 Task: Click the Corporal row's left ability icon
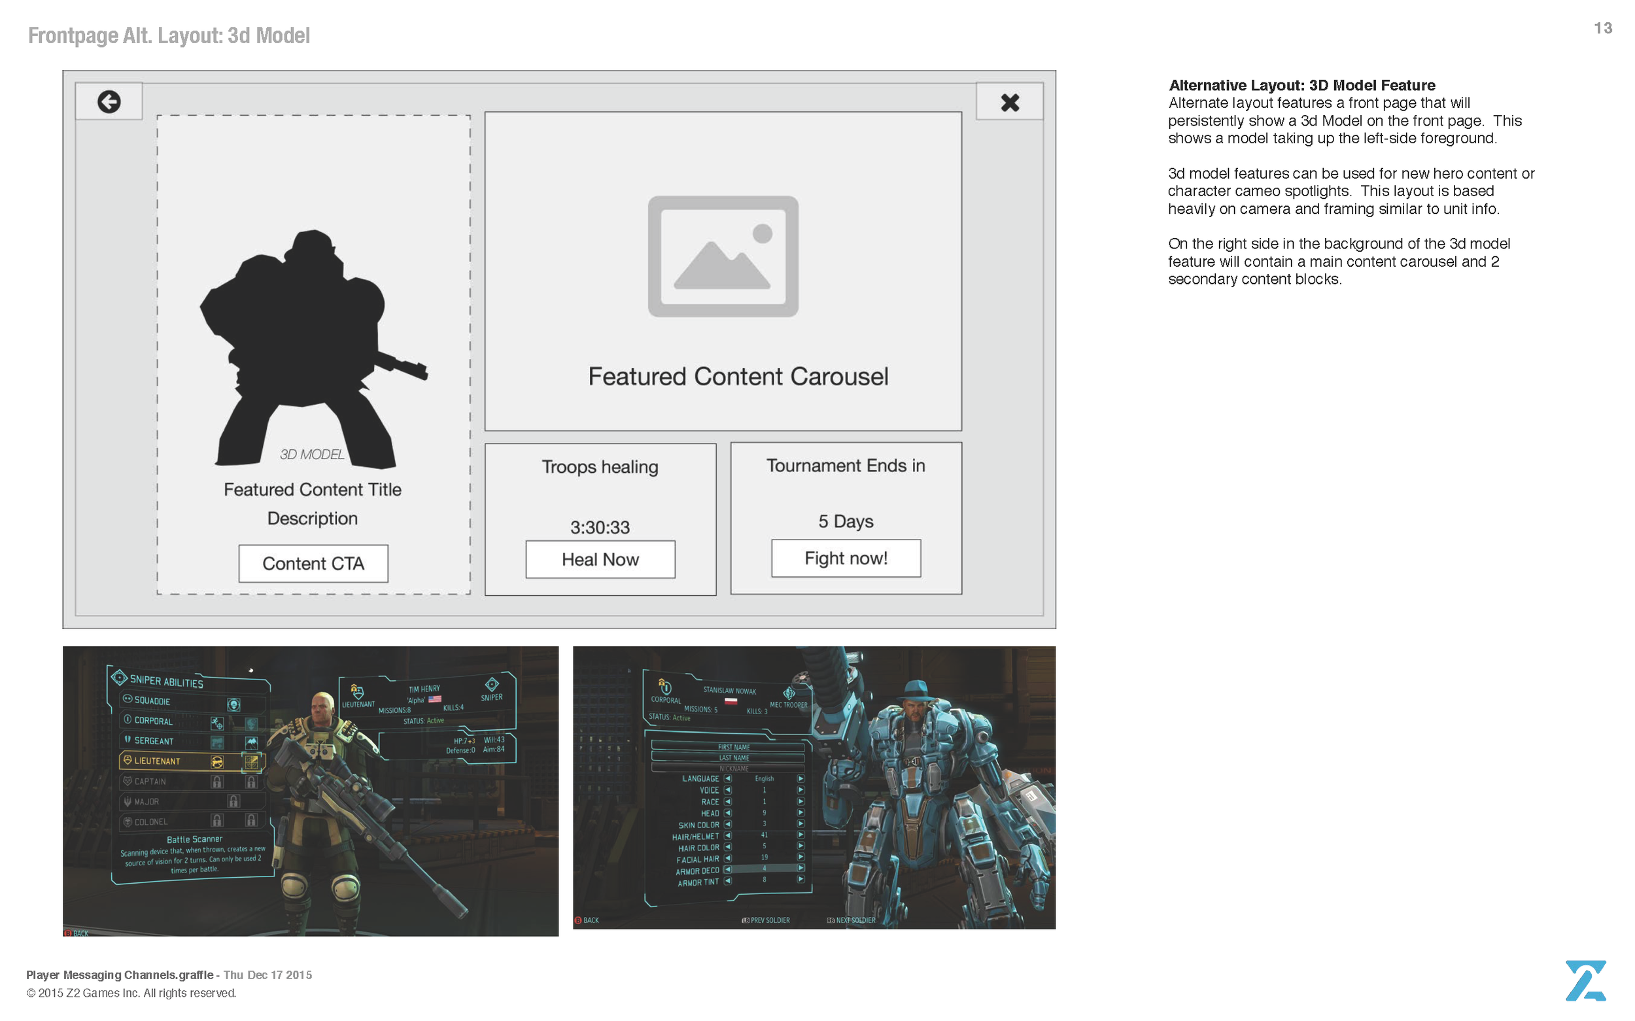click(216, 724)
